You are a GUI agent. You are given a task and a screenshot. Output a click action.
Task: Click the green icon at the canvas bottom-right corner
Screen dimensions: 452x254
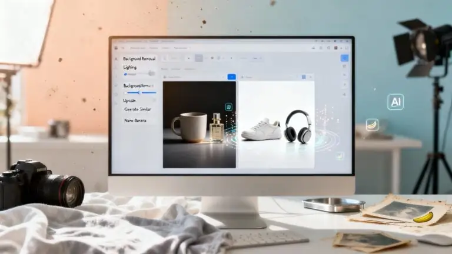click(340, 156)
